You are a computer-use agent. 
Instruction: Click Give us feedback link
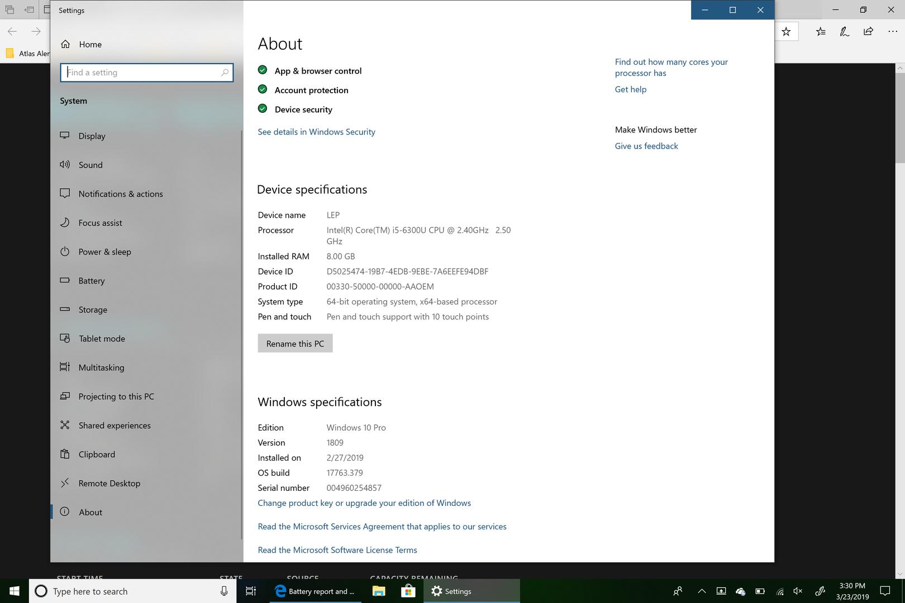click(646, 146)
